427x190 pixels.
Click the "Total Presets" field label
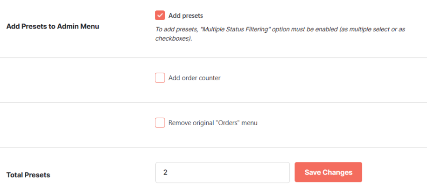(28, 175)
